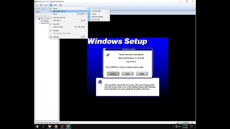Click the computer icon in the tip panel
Image resolution: width=230 pixels, height=129 pixels.
[x=100, y=82]
